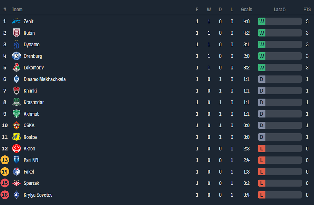Screen dimensions: 314x205
Task: Click the CSKA club badge icon
Action: (x=17, y=125)
